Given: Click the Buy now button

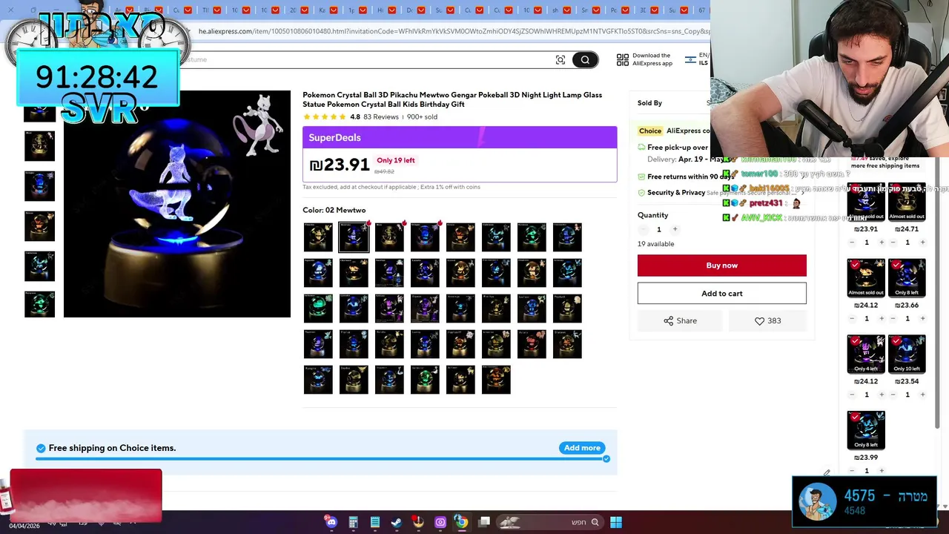Looking at the screenshot, I should pyautogui.click(x=721, y=266).
